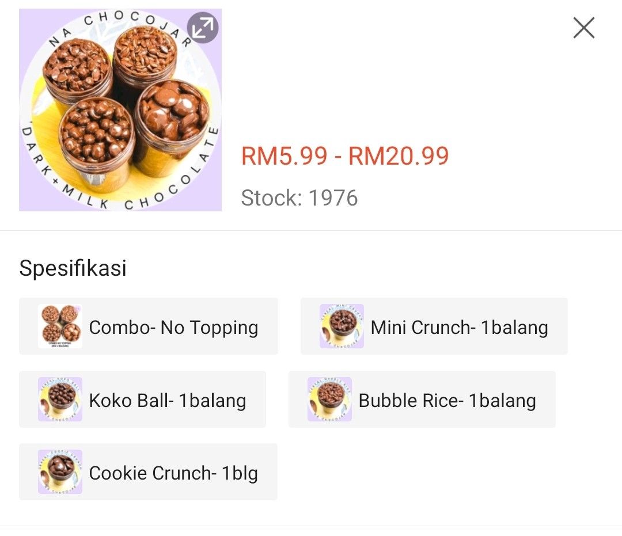
Task: Open fullscreen view of the chocolate jars photo
Action: (x=203, y=27)
